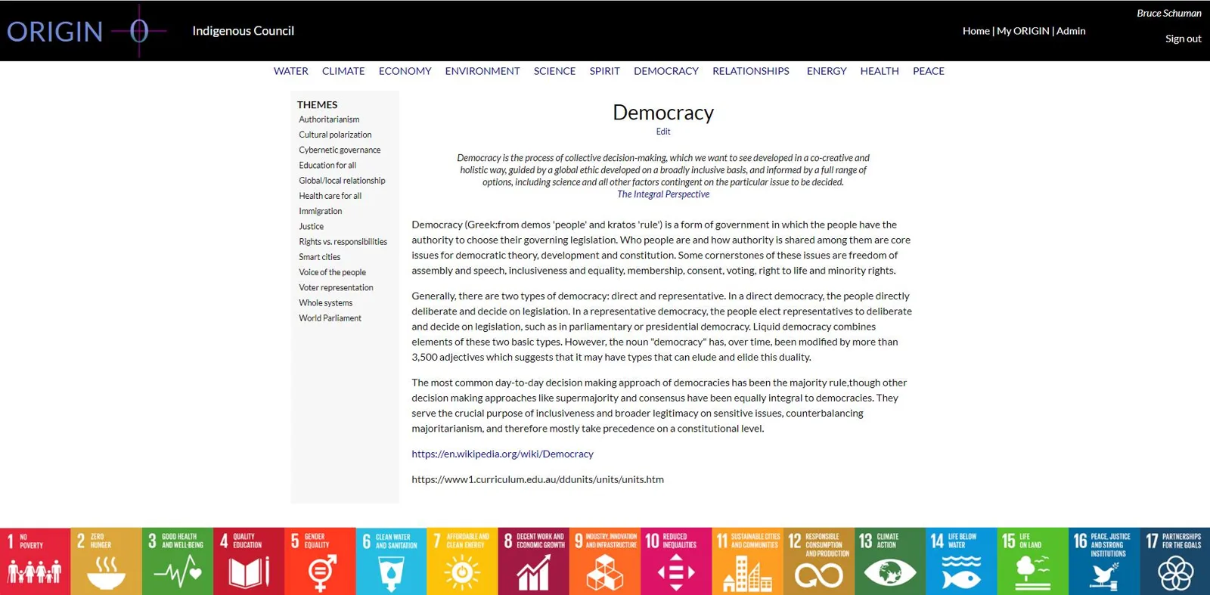Switch to the ECONOMY topic

(x=405, y=71)
